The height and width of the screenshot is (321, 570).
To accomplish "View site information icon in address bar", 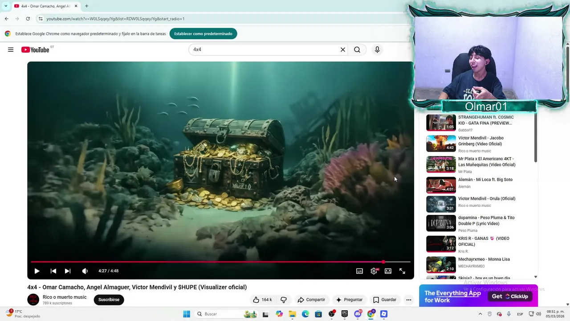I will click(x=41, y=19).
